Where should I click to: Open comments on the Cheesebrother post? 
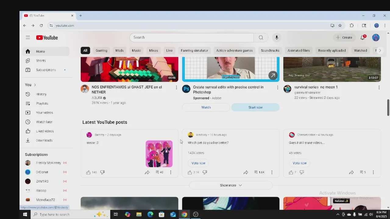click(x=363, y=172)
